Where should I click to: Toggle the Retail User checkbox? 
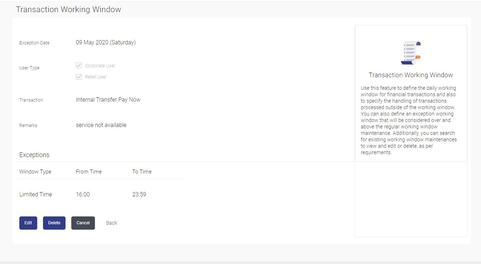coord(79,77)
